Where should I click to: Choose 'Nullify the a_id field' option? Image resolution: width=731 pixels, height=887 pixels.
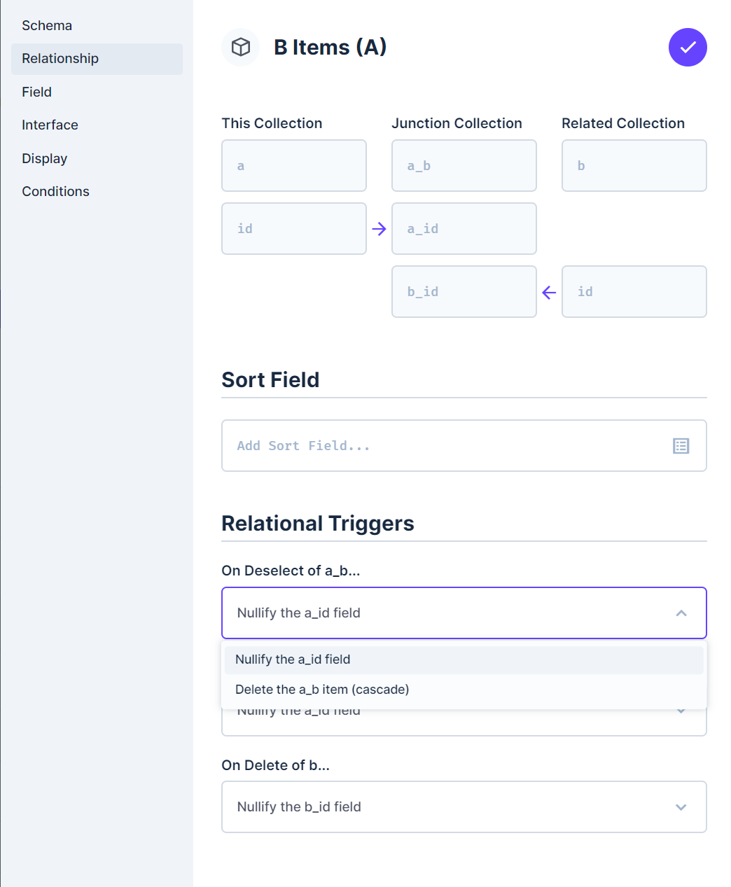[x=464, y=659]
